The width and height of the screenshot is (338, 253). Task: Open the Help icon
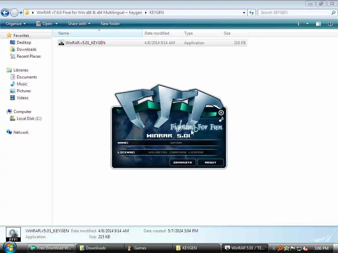click(330, 24)
